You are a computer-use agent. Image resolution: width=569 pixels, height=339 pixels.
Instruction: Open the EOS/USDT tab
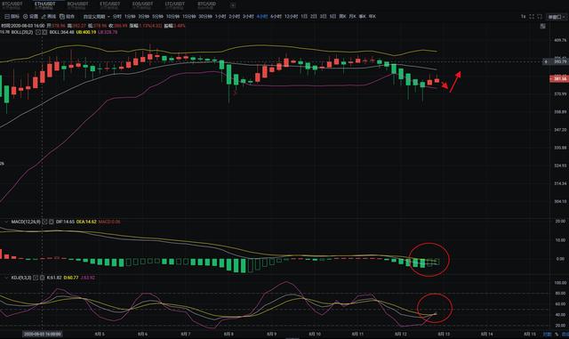tap(142, 4)
